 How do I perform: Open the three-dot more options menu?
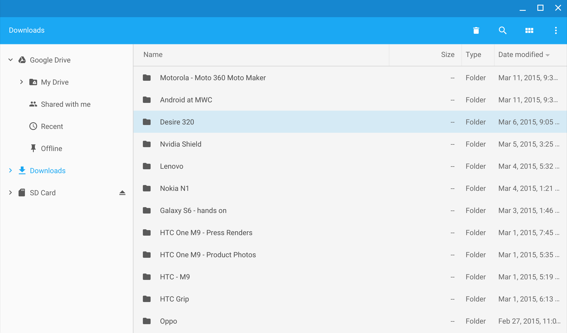coord(556,30)
